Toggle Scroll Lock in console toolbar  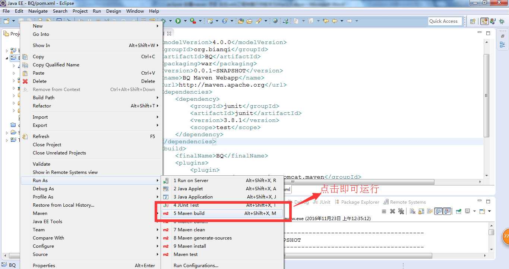(421, 211)
